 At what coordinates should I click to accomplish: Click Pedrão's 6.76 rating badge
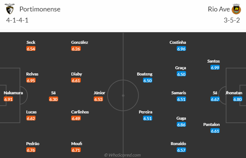click(31, 150)
